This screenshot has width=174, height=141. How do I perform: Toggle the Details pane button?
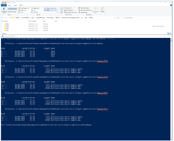[12, 12]
